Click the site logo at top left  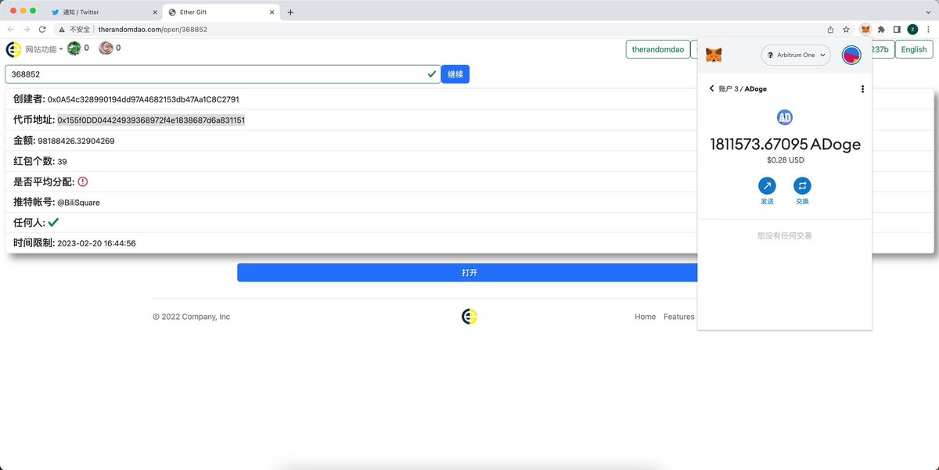(x=13, y=49)
